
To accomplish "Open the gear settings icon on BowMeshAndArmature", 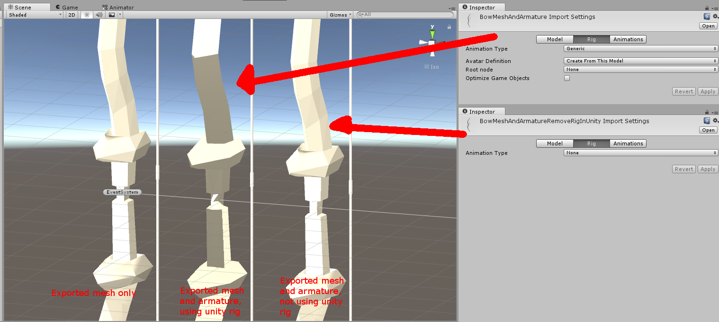I will [715, 16].
